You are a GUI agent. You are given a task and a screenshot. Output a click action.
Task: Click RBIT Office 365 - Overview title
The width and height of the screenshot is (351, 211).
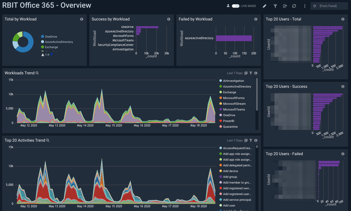[x=47, y=5]
